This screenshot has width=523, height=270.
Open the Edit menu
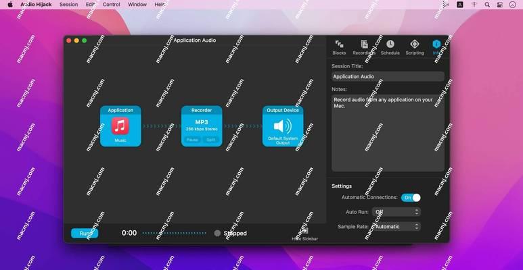(x=91, y=5)
